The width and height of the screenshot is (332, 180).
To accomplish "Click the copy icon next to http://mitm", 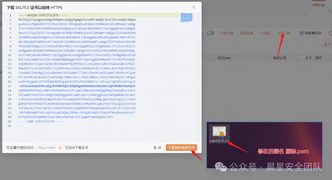I will click(x=60, y=148).
